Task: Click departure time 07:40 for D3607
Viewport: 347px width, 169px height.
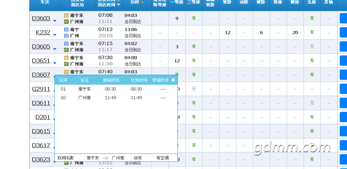Action: [105, 72]
